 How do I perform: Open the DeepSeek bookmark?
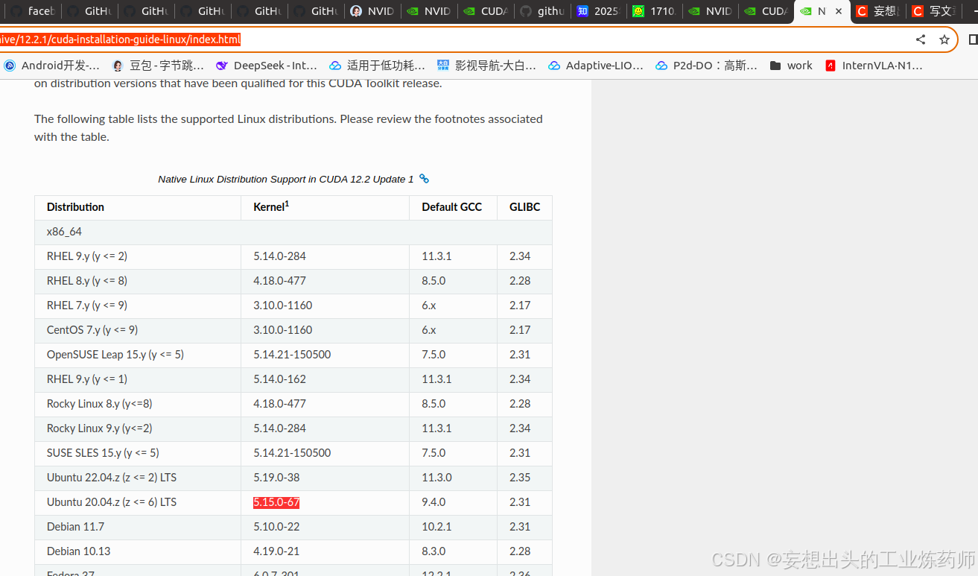coord(267,66)
